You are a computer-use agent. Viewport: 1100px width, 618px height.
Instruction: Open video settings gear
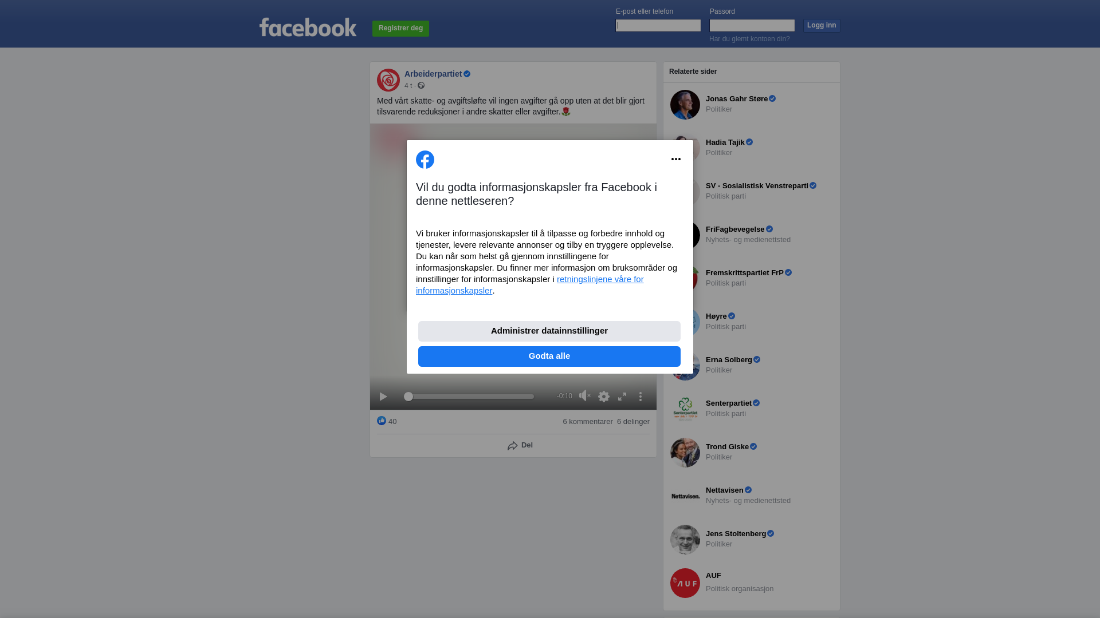point(604,397)
